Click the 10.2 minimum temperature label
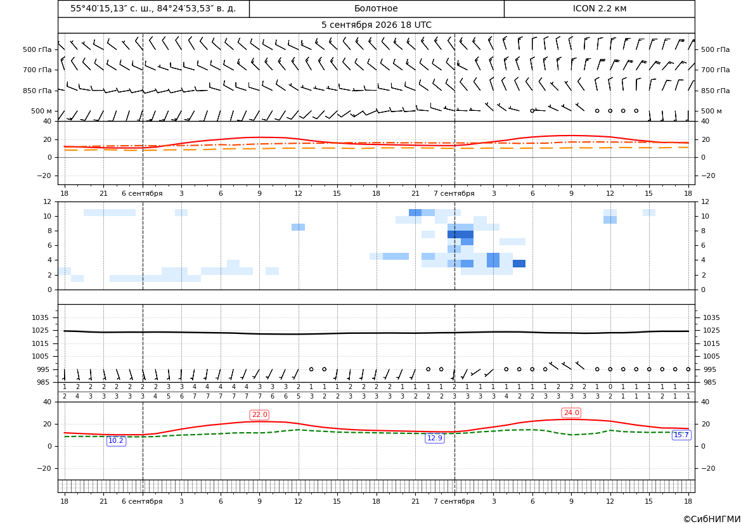Image resolution: width=741 pixels, height=524 pixels. click(116, 441)
